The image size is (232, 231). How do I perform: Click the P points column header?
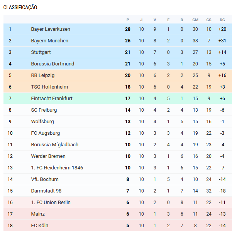128,20
